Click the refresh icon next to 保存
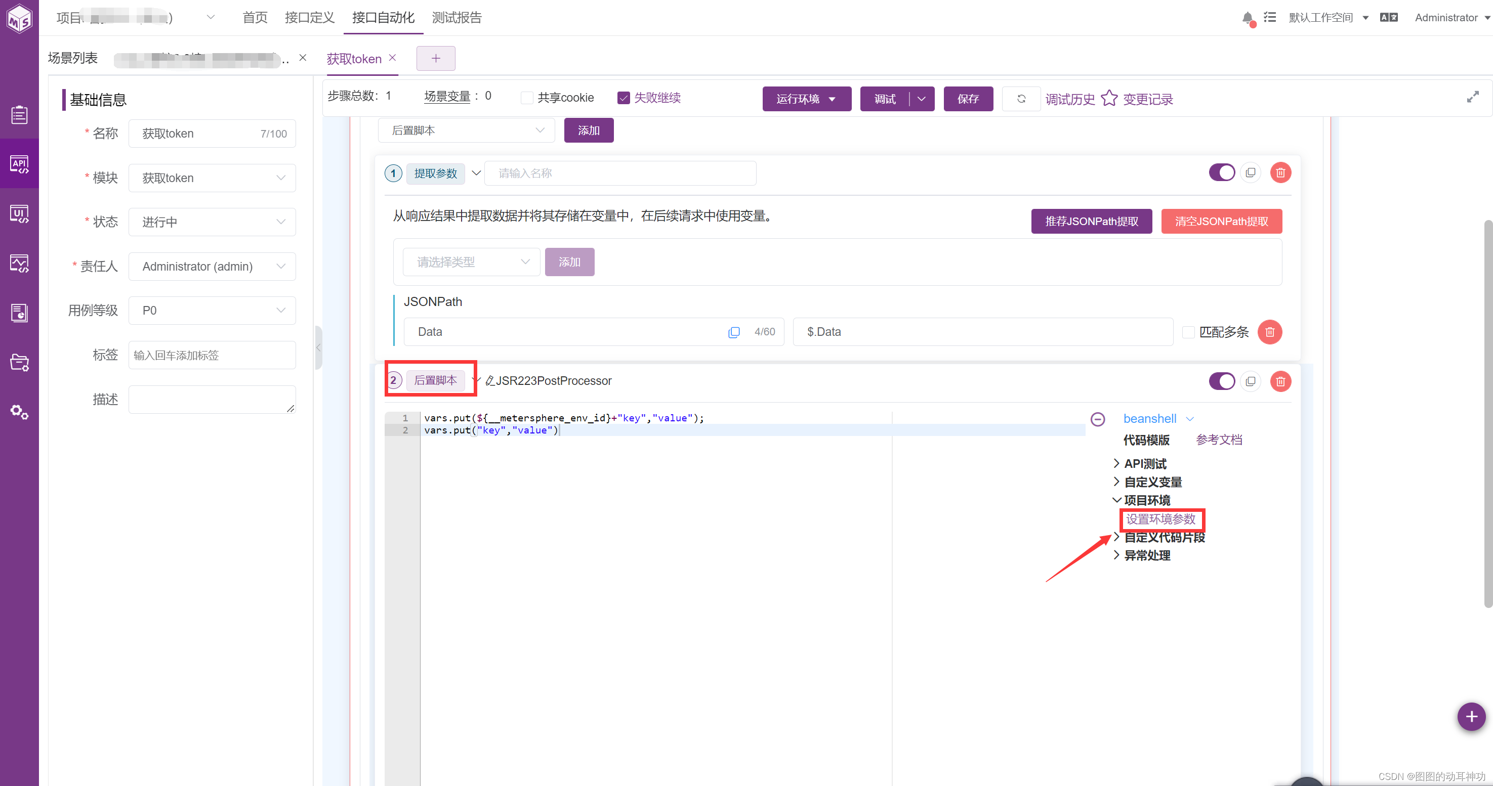This screenshot has height=786, width=1493. [x=1021, y=99]
